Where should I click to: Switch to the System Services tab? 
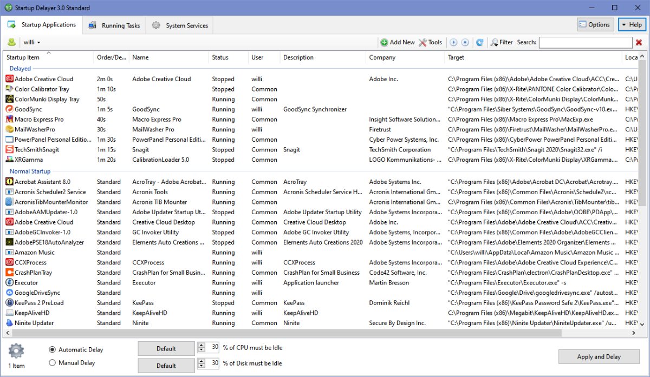[x=179, y=25]
